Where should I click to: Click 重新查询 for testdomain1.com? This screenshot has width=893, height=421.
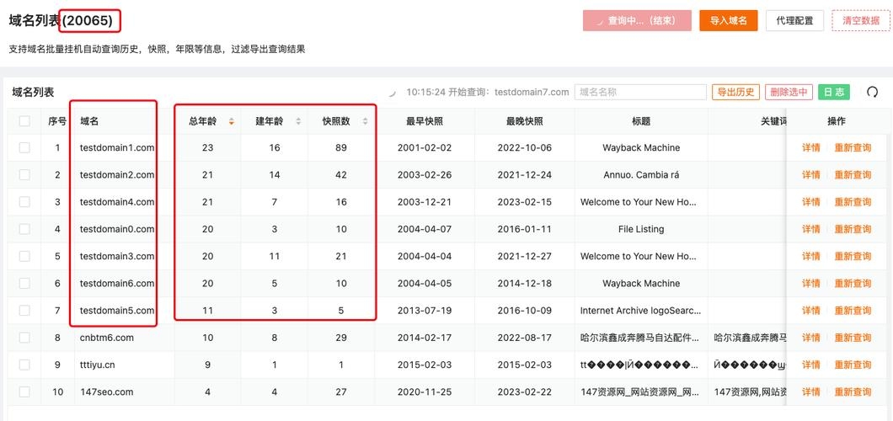853,148
